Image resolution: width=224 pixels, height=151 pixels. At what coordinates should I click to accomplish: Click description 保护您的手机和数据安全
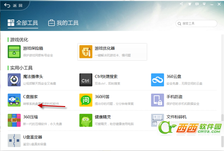183,104
